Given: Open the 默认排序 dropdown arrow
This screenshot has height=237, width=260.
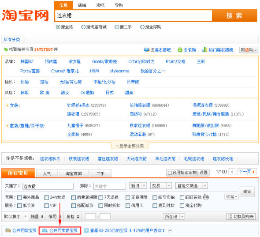Looking at the screenshot, I should tap(26, 216).
